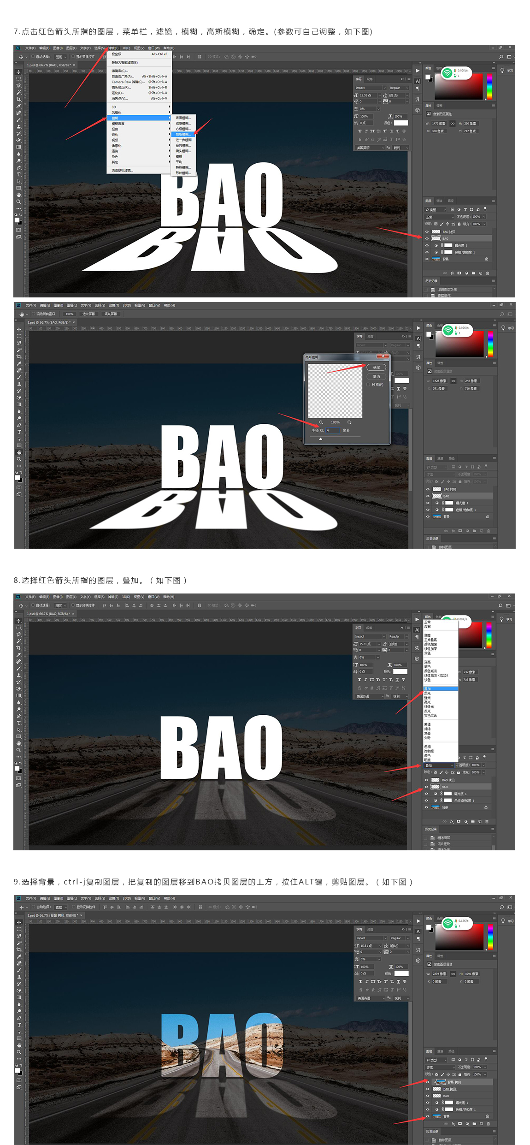Open the 叠加 blend mode dropdown
The height and width of the screenshot is (1145, 530).
click(x=439, y=765)
